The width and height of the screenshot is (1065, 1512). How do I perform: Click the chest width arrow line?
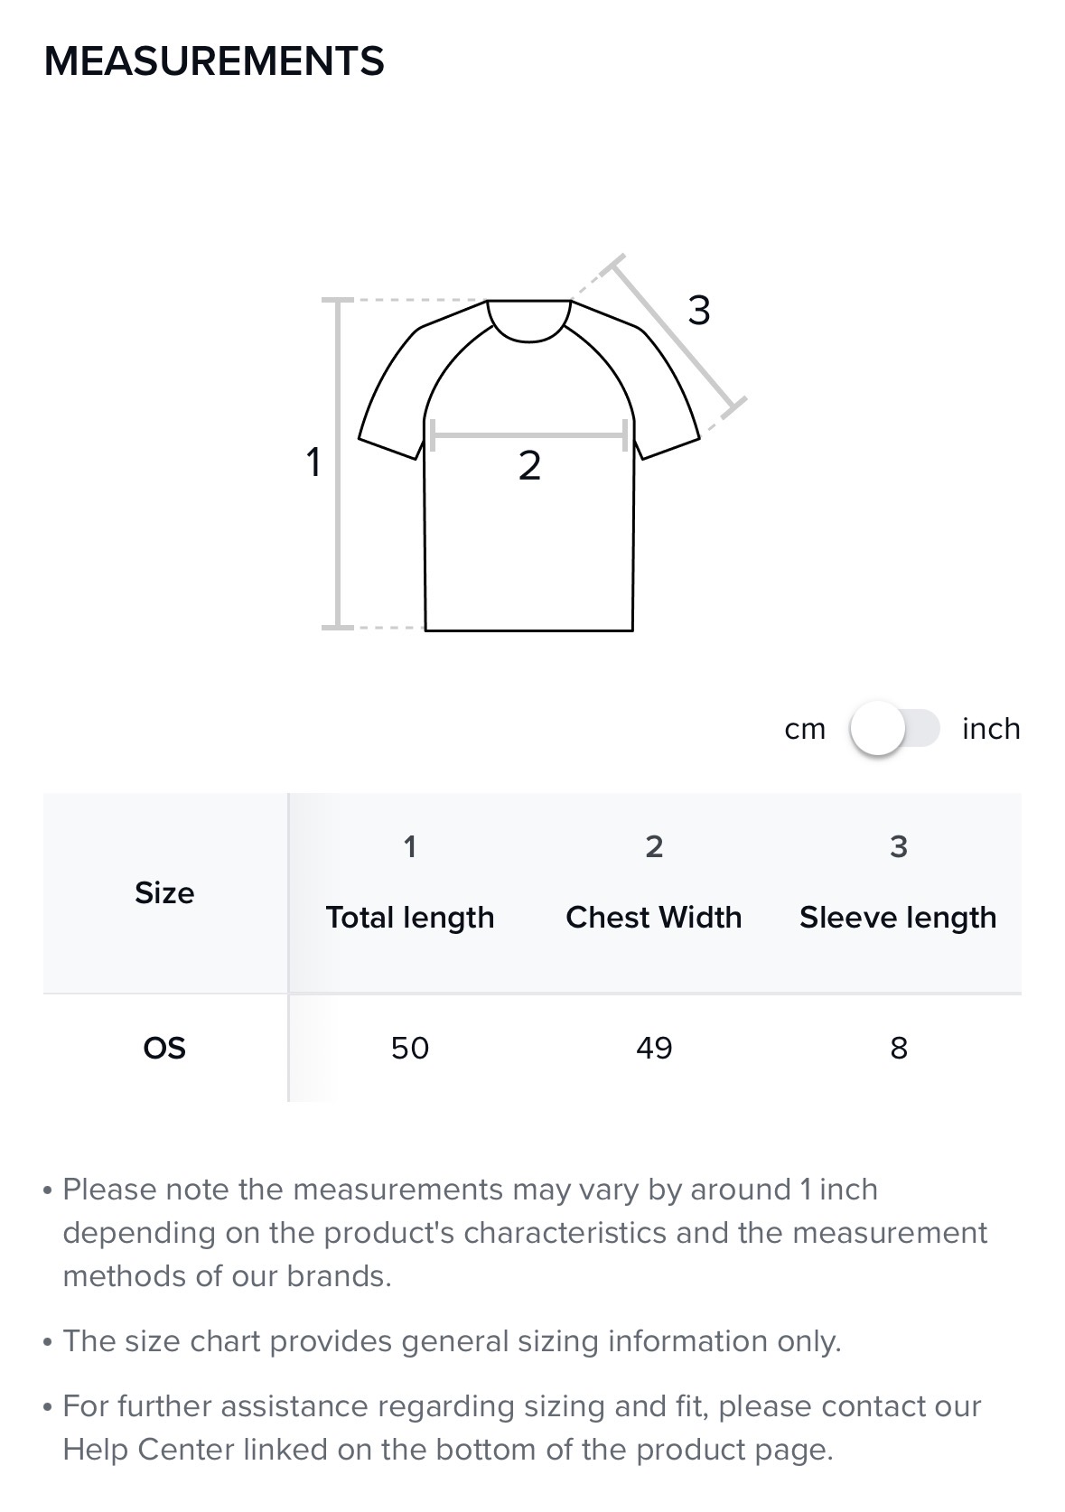(x=529, y=436)
